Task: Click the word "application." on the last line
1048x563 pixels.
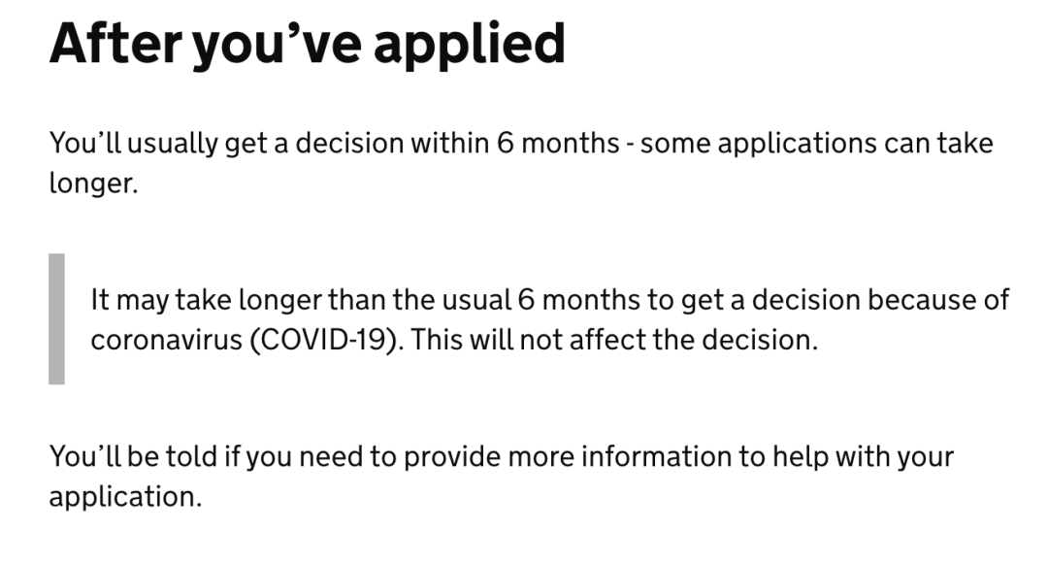Action: 125,497
